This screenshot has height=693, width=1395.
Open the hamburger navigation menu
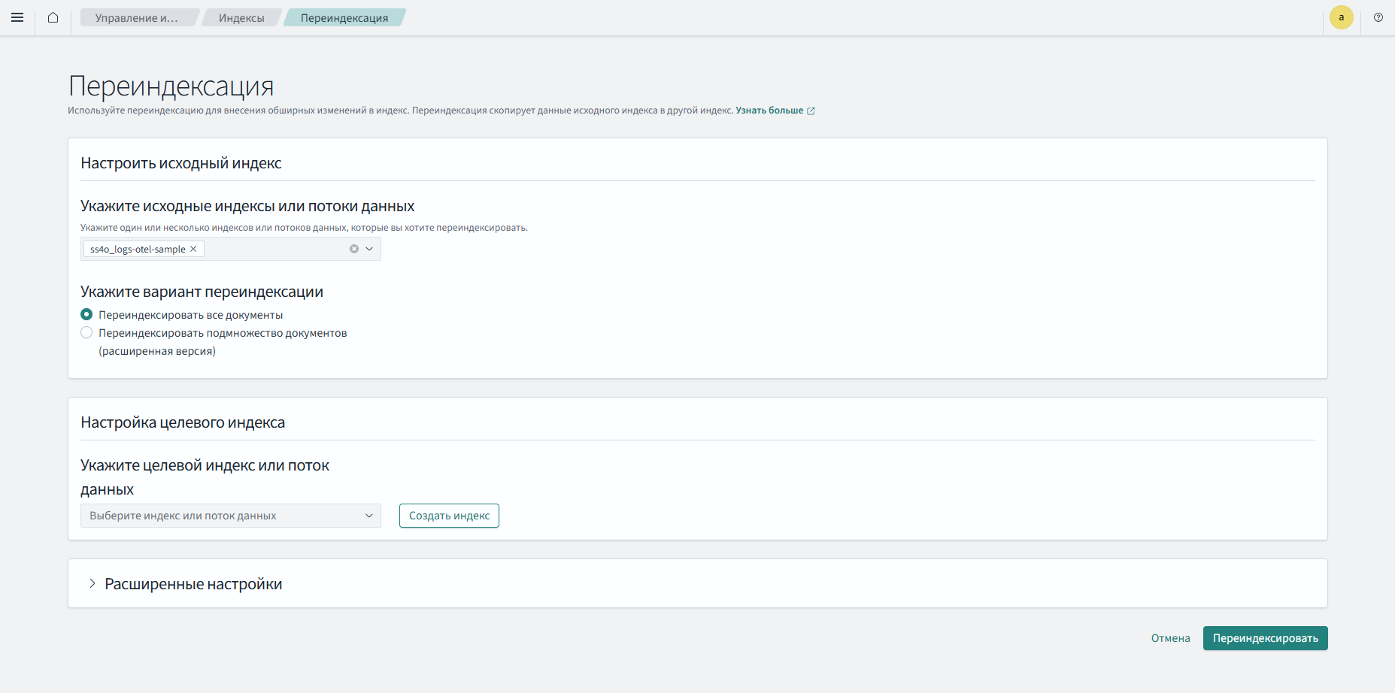[17, 17]
